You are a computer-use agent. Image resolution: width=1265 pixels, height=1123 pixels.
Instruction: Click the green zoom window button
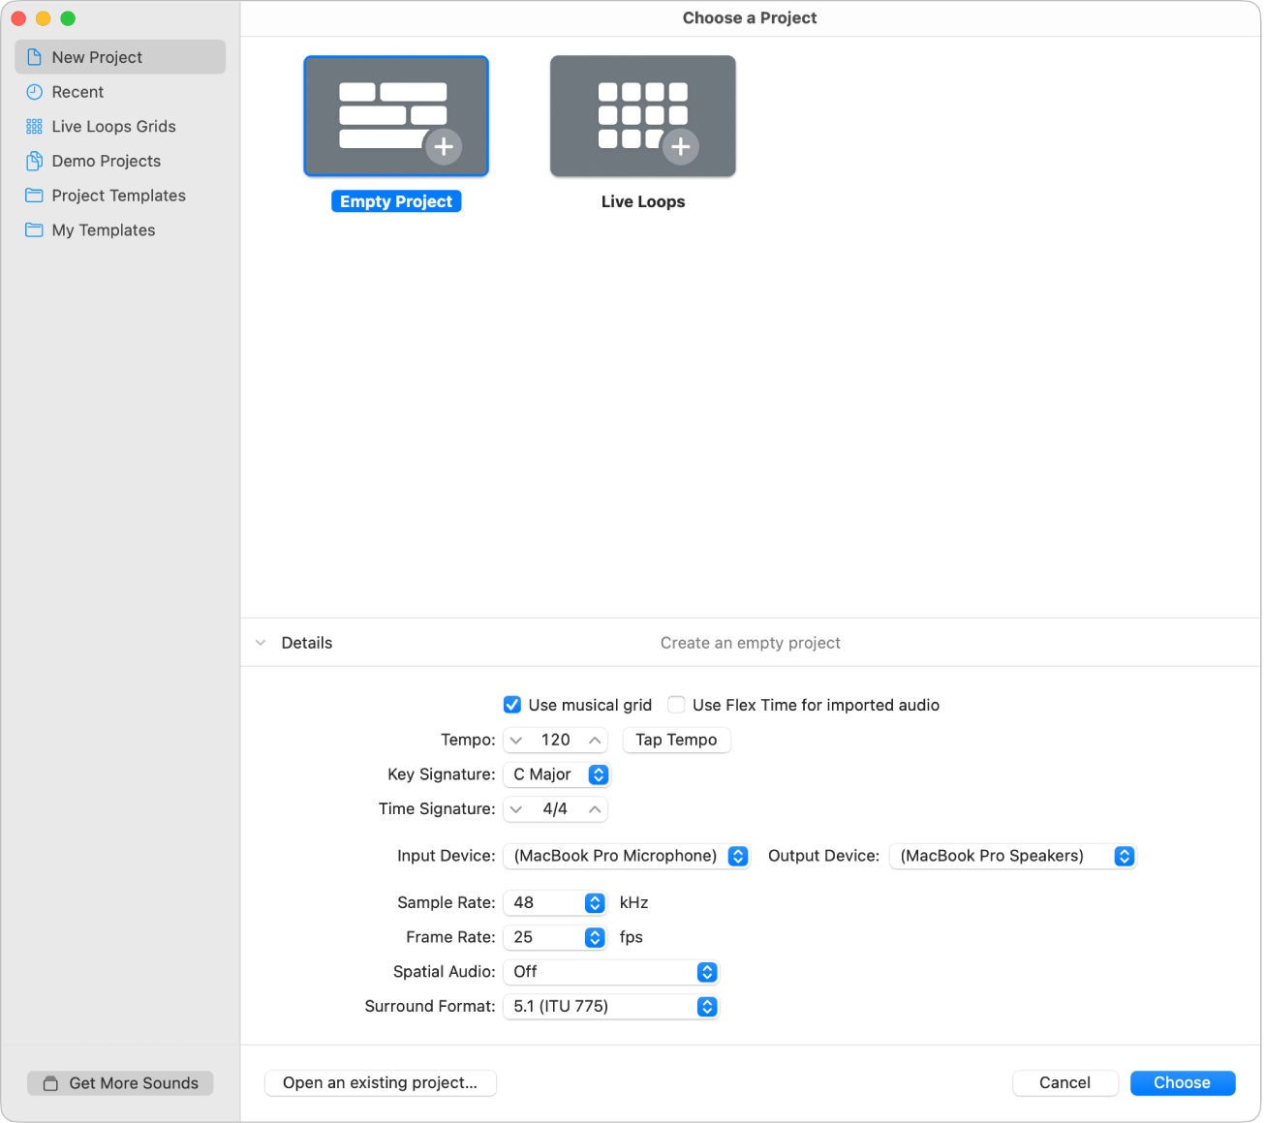tap(68, 18)
